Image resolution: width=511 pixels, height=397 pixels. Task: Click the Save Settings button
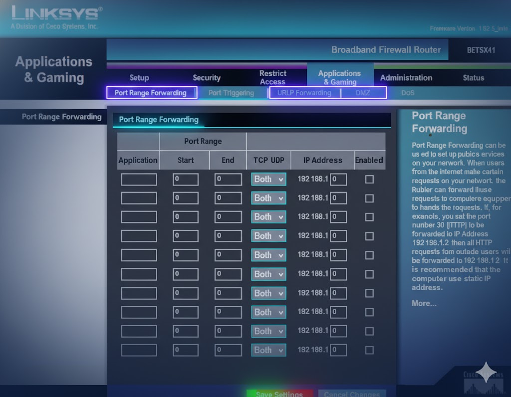click(279, 394)
